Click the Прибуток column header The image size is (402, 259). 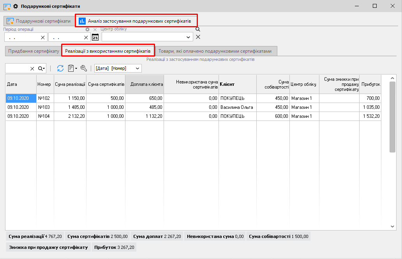370,84
